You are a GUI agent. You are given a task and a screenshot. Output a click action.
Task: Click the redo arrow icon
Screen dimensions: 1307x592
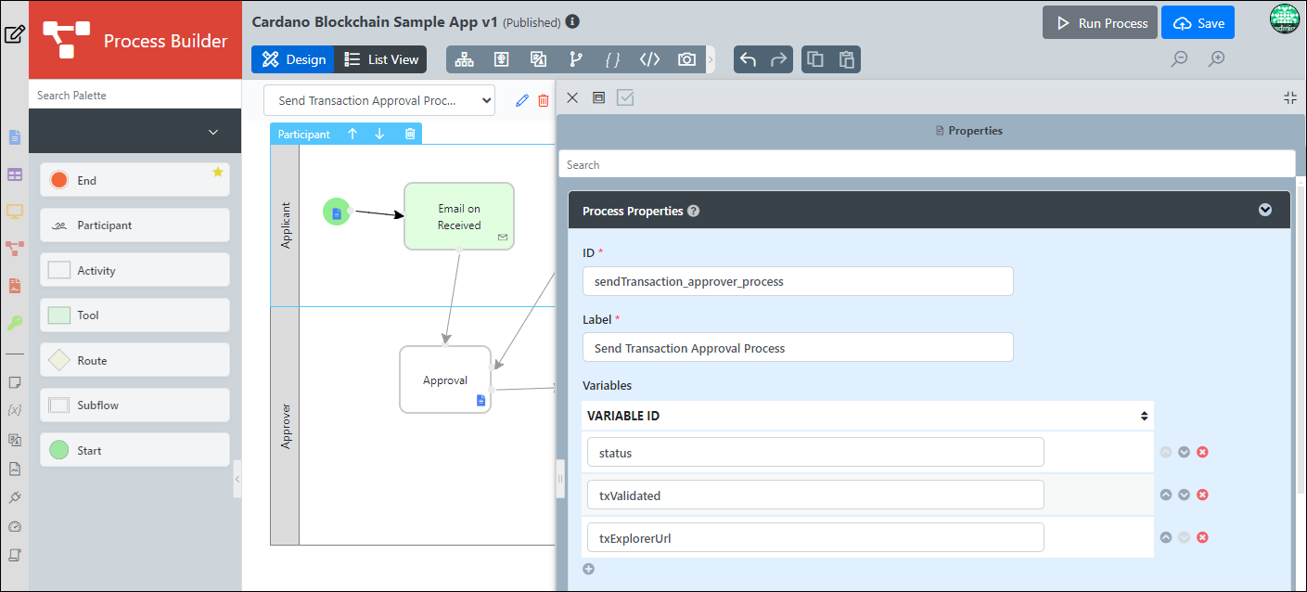pos(778,59)
